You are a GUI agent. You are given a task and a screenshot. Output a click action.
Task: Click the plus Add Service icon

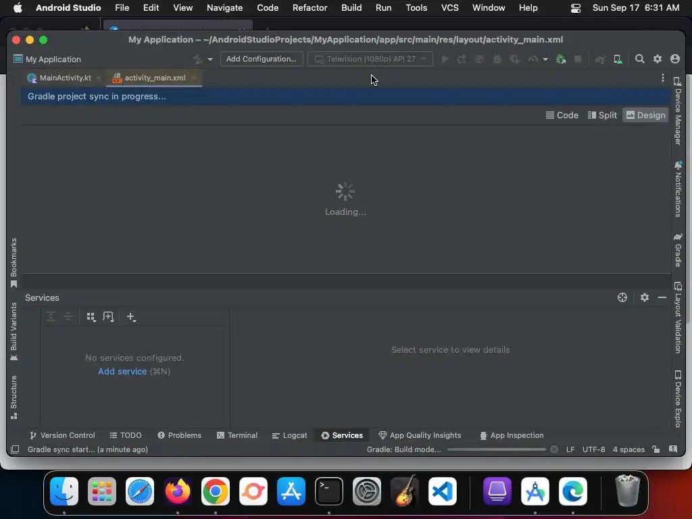click(131, 316)
